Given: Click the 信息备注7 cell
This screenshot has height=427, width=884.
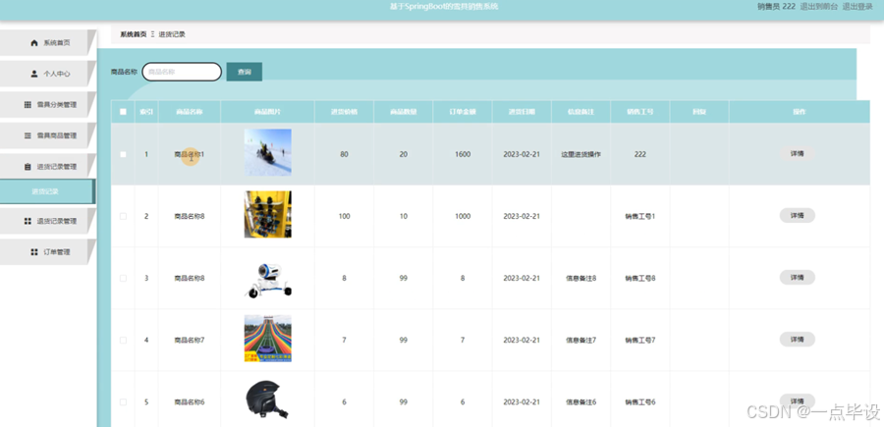Looking at the screenshot, I should [x=580, y=341].
